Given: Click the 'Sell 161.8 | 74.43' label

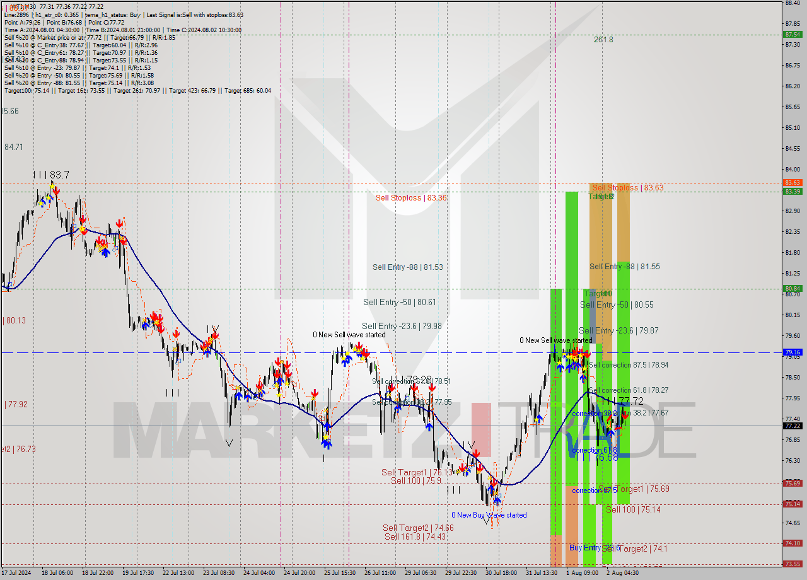Looking at the screenshot, I should (x=415, y=537).
